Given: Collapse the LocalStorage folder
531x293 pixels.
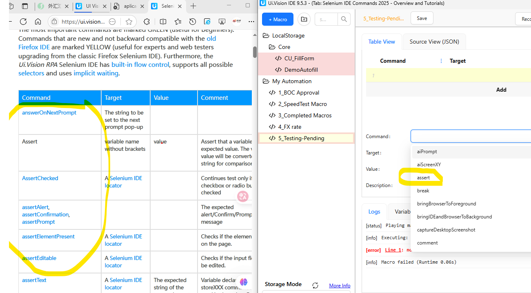Looking at the screenshot, I should [266, 35].
